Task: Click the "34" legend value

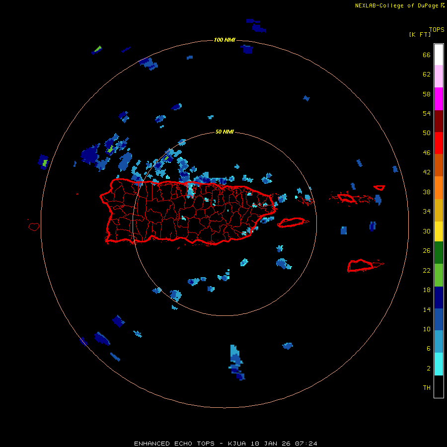Action: point(427,212)
